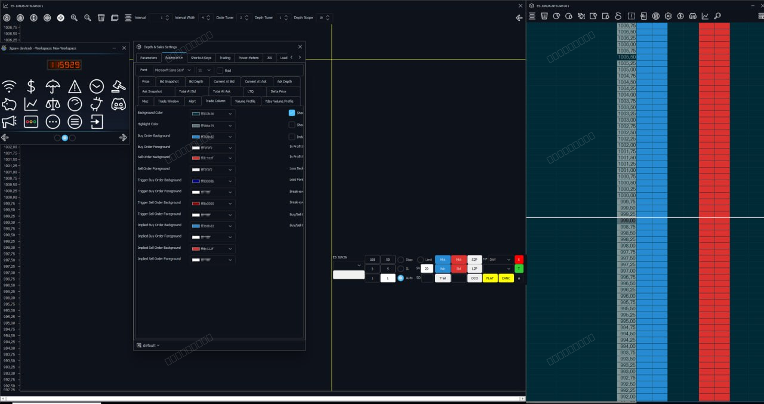This screenshot has height=404, width=764.
Task: Open the TIF DAY dropdown
Action: click(500, 260)
